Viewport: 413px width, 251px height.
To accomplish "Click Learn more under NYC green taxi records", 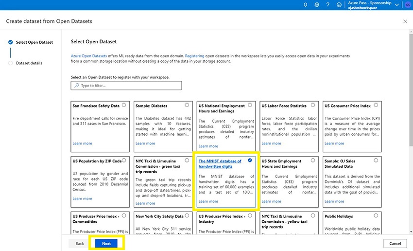I will coord(145,203).
